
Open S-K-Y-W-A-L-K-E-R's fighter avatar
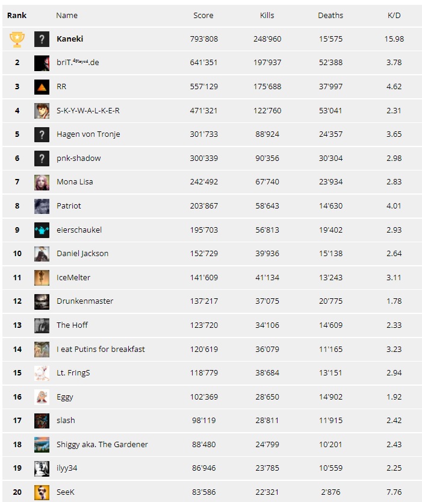[x=42, y=111]
